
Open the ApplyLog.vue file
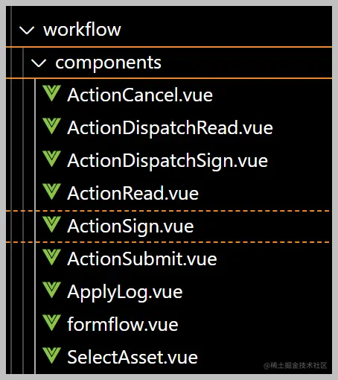click(125, 292)
